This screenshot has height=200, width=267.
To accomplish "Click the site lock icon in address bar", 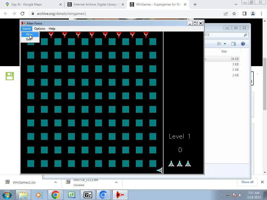I will click(33, 14).
